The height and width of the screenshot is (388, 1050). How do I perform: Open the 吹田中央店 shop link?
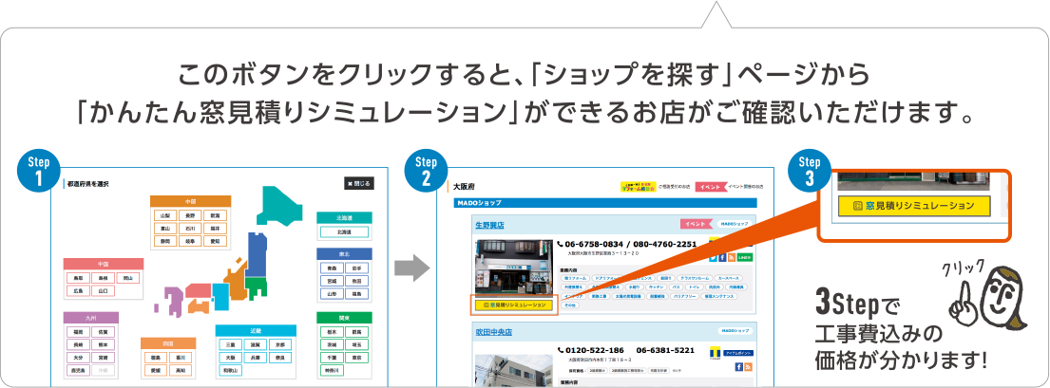pos(493,332)
